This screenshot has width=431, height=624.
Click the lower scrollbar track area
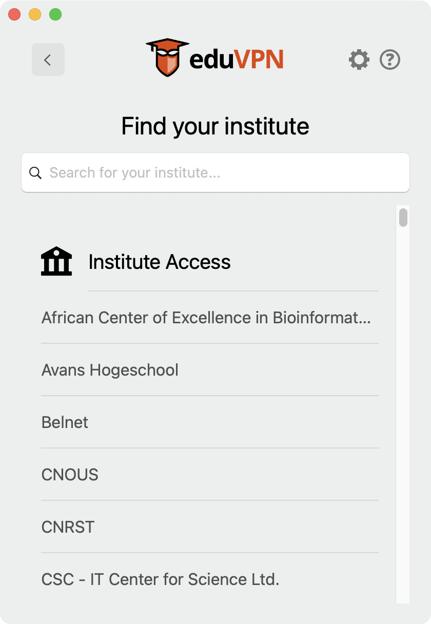point(403,462)
